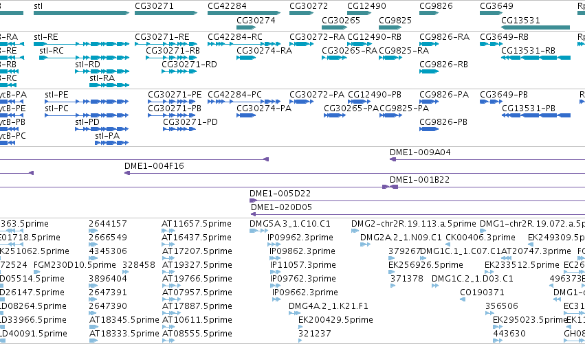Click transcript CG30271-RE
Image resolution: width=585 pixels, height=344 pixels.
coord(166,44)
